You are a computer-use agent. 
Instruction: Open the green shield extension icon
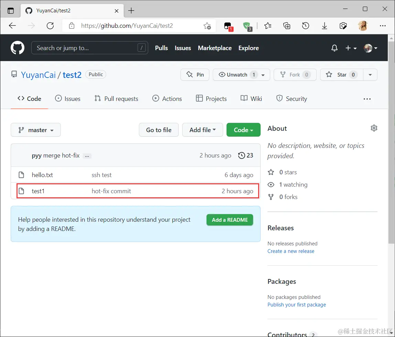[x=248, y=26]
